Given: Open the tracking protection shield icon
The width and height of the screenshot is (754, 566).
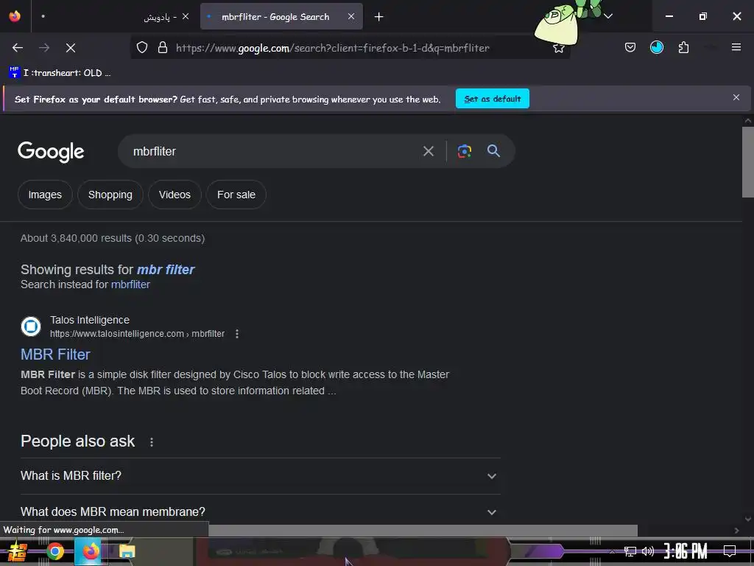Looking at the screenshot, I should (x=142, y=48).
